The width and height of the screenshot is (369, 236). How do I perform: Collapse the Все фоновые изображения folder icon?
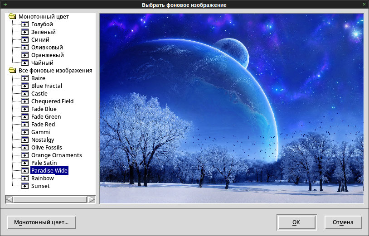12,70
